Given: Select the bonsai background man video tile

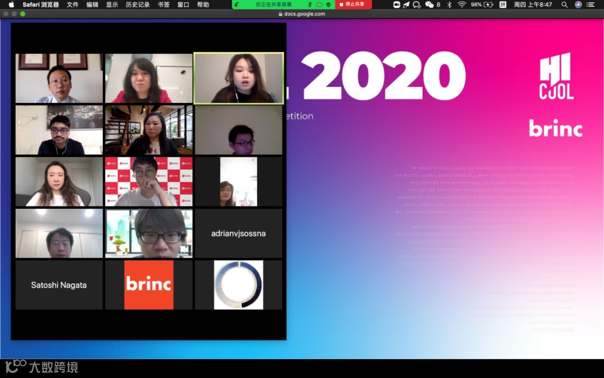Looking at the screenshot, I should [x=149, y=234].
